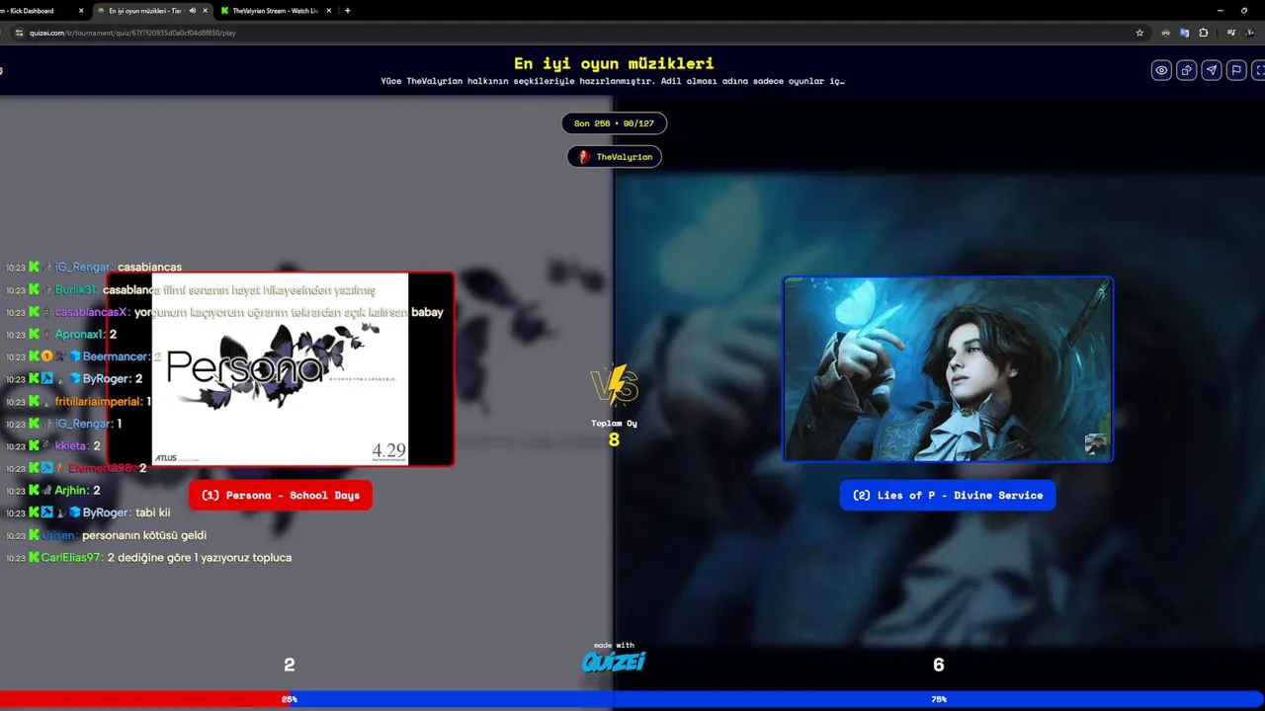Open the Google Translate extension icon

(1184, 33)
